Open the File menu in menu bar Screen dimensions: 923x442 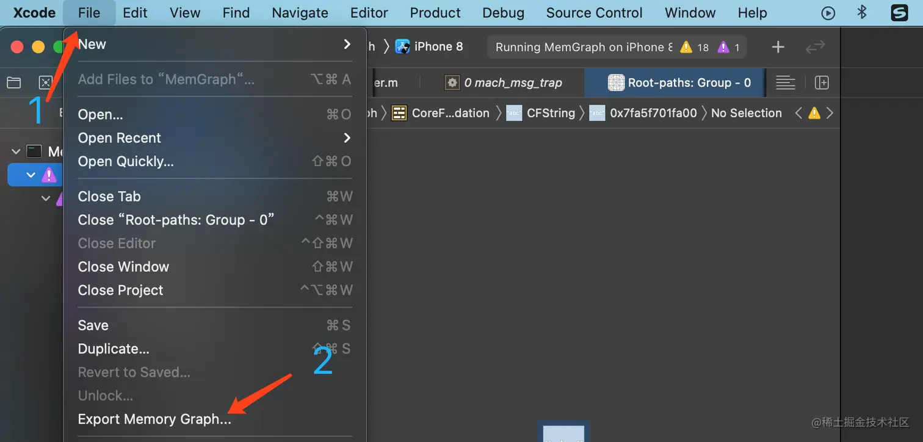pyautogui.click(x=89, y=13)
